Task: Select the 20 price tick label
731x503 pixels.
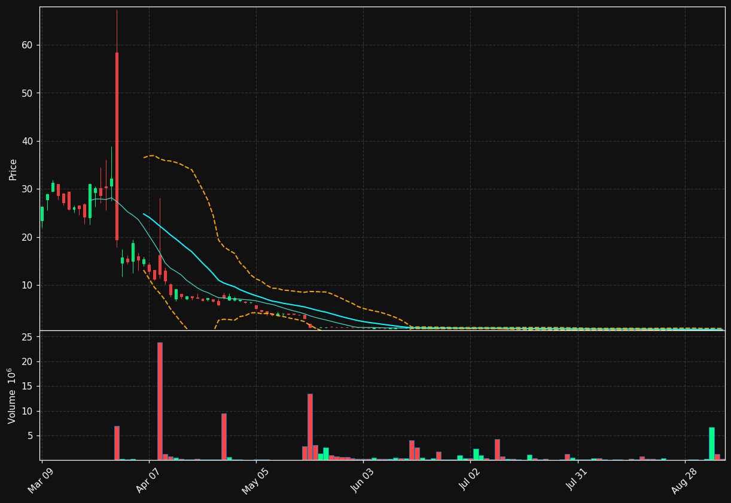Action: (27, 237)
